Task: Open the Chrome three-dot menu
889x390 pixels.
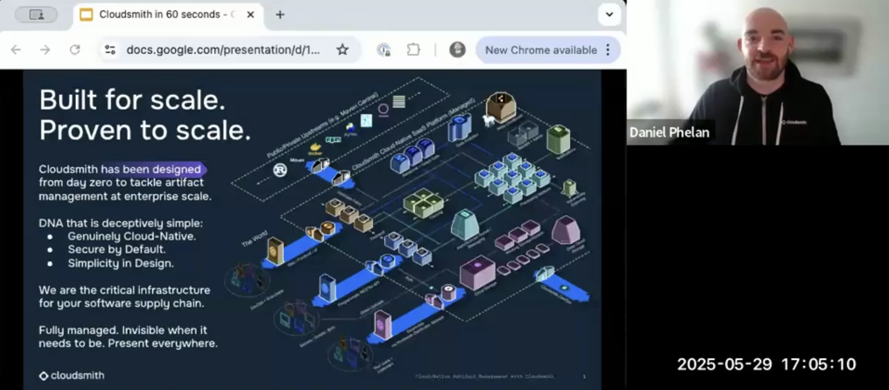Action: click(x=608, y=50)
